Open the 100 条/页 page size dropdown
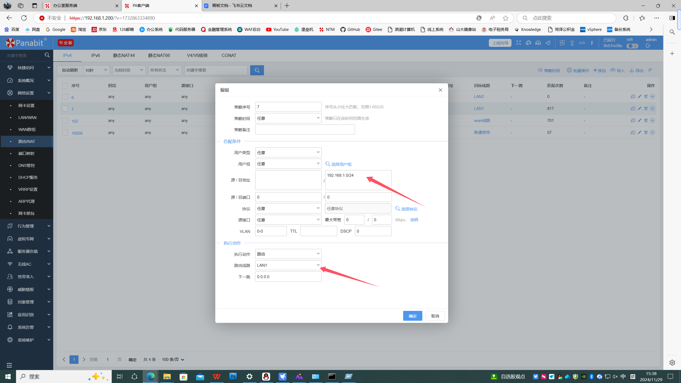 172,359
